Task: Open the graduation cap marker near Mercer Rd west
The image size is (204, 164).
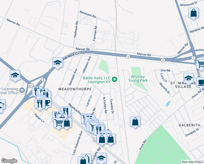Action: [15, 76]
